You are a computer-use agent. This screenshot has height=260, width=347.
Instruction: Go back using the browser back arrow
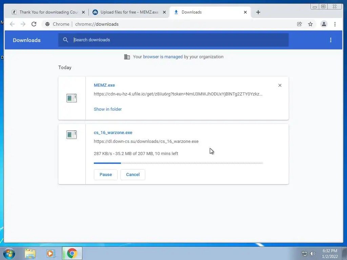(x=12, y=24)
